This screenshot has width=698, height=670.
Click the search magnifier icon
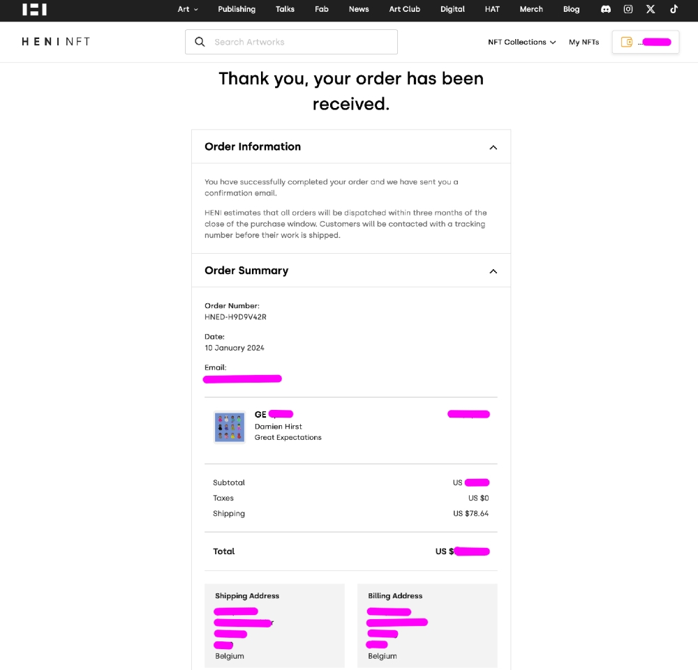click(200, 42)
